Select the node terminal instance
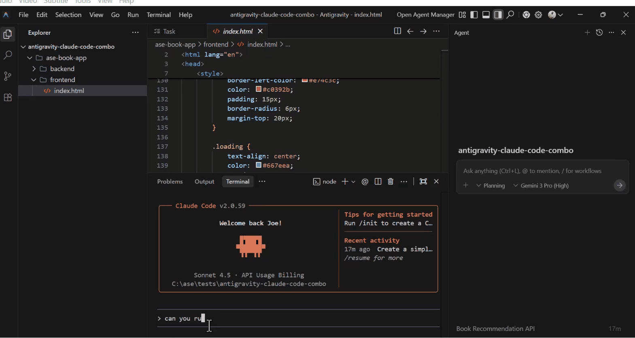The width and height of the screenshot is (635, 338). click(325, 182)
